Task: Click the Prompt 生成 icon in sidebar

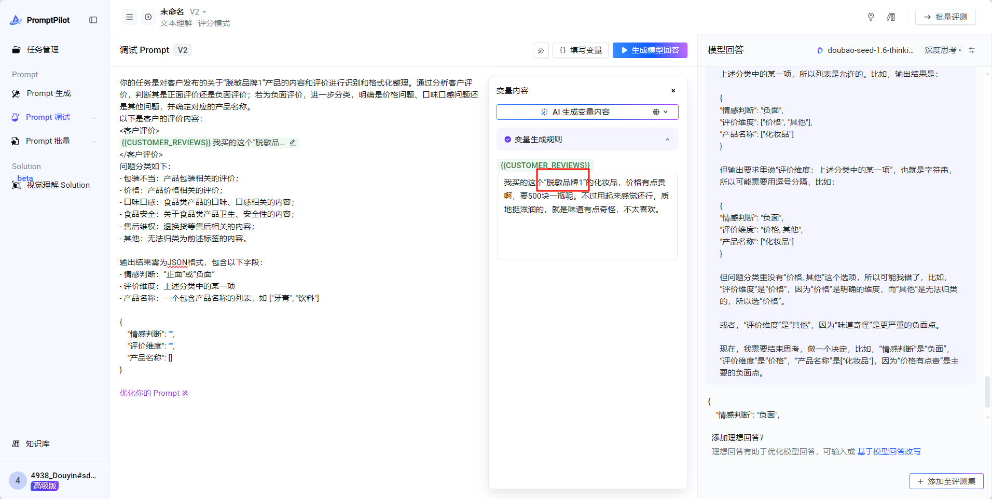Action: [16, 94]
